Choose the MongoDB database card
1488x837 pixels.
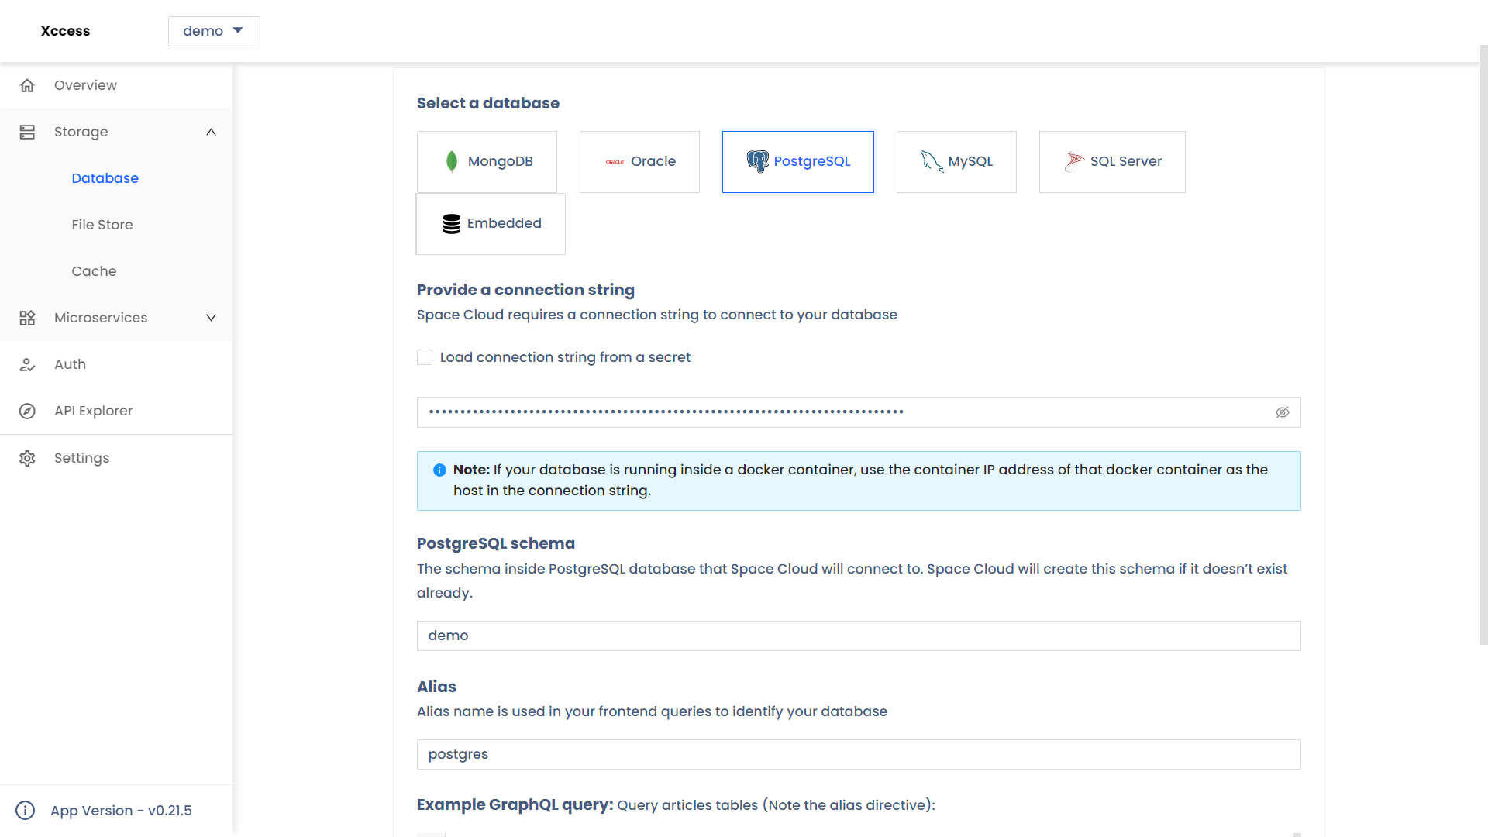pos(487,161)
